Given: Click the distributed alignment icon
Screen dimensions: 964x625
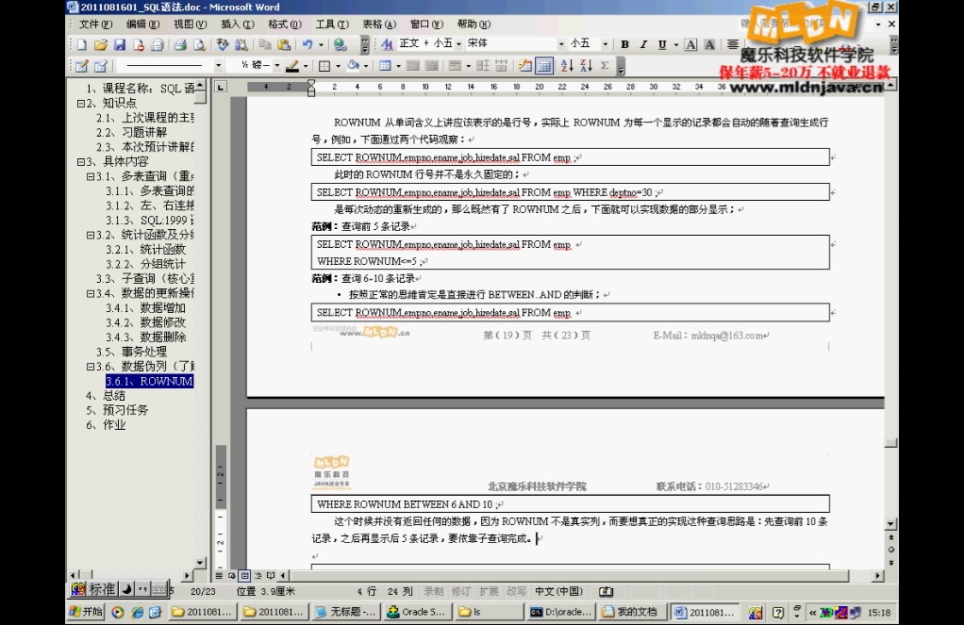Looking at the screenshot, I should [x=733, y=44].
